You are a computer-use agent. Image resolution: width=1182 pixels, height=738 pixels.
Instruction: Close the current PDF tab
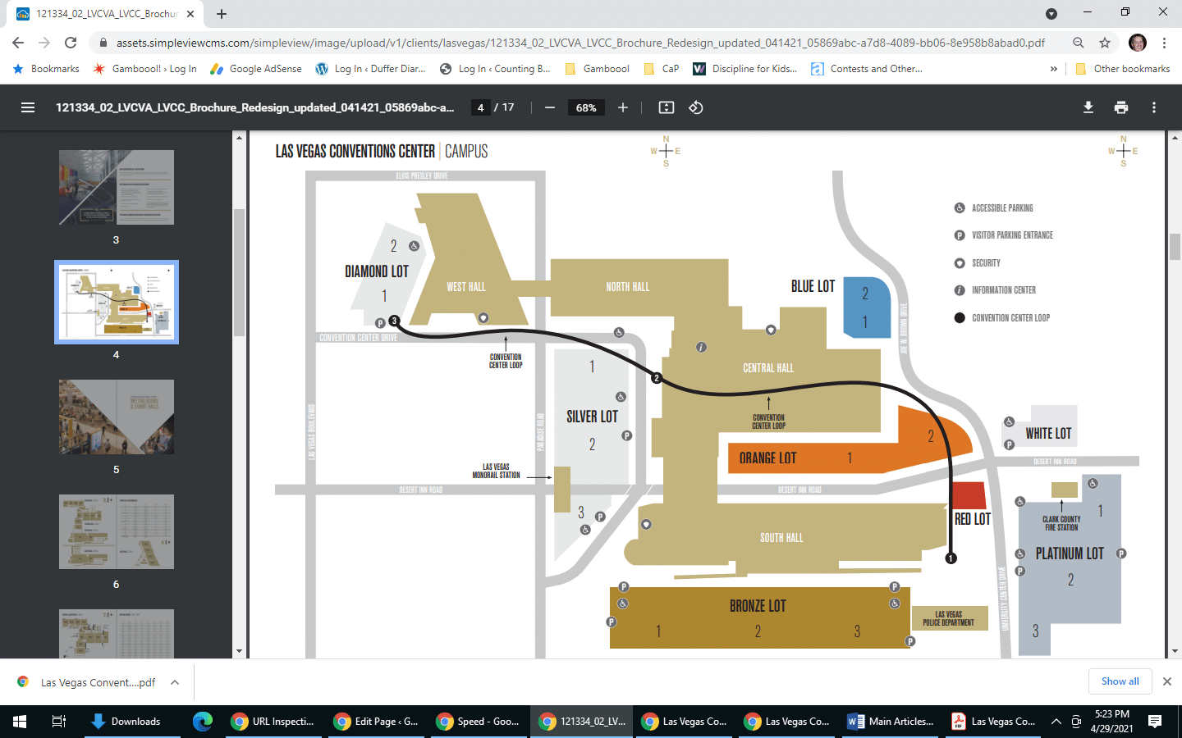[190, 14]
